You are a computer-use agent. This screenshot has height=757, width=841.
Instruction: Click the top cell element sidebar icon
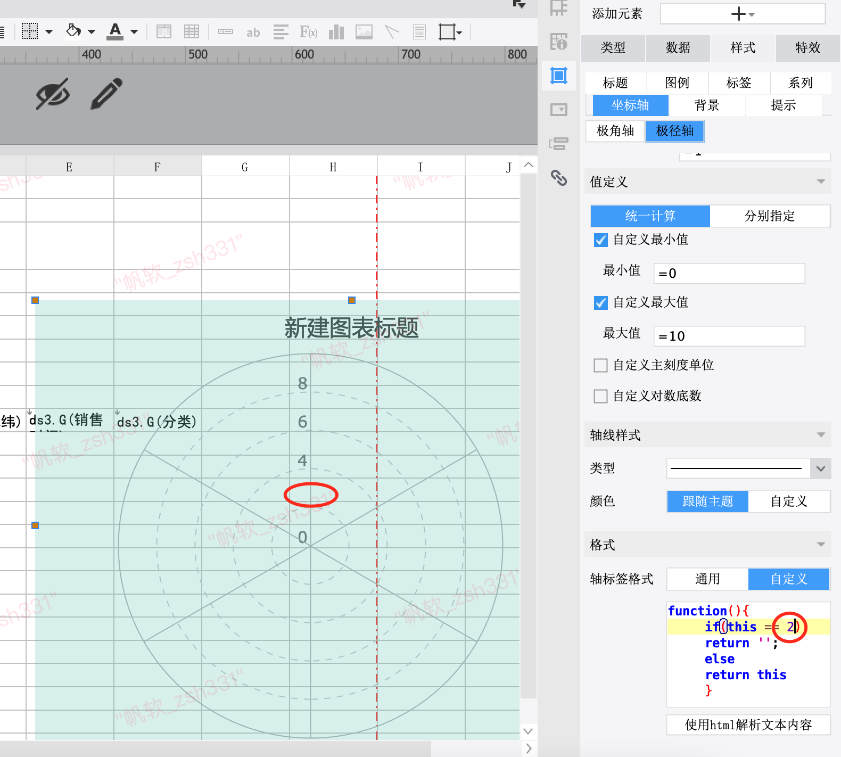tap(559, 7)
